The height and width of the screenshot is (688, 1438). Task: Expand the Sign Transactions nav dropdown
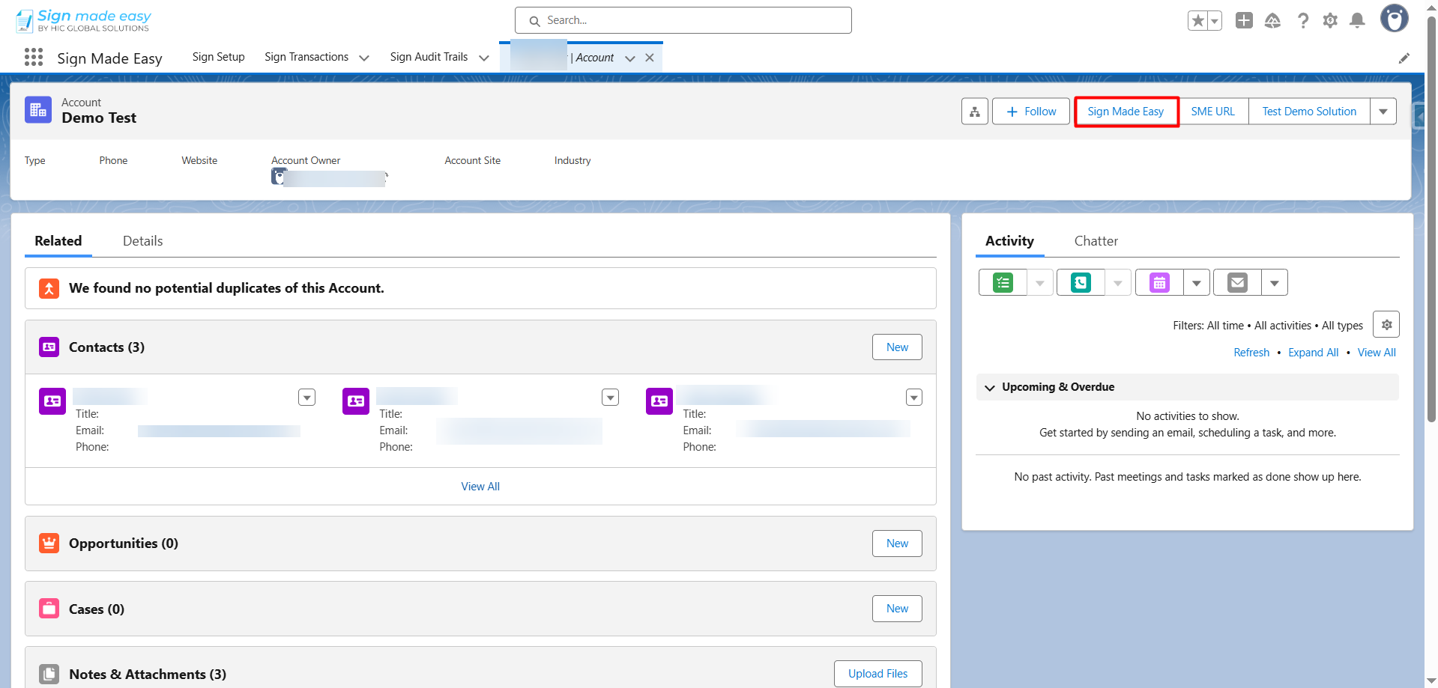pos(364,58)
